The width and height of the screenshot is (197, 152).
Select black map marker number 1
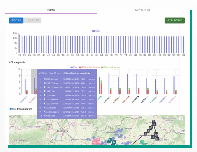(x=145, y=134)
